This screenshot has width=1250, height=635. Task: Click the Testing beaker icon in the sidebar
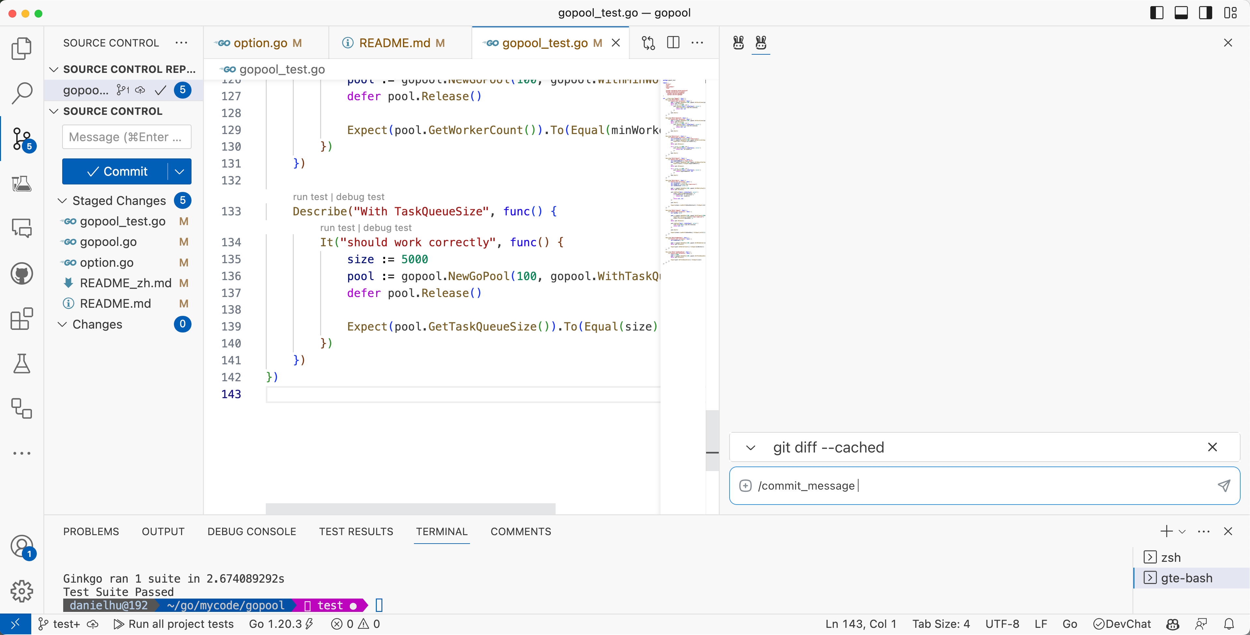point(21,364)
